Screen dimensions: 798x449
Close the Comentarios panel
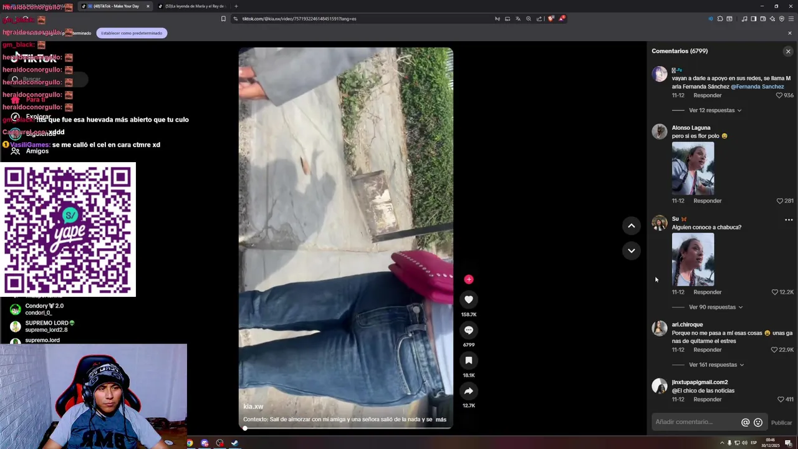tap(788, 51)
